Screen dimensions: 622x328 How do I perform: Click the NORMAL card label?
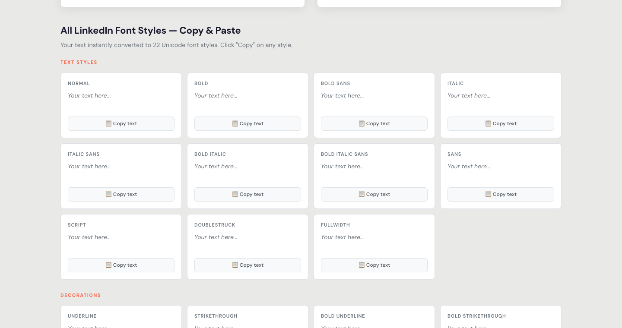[79, 83]
